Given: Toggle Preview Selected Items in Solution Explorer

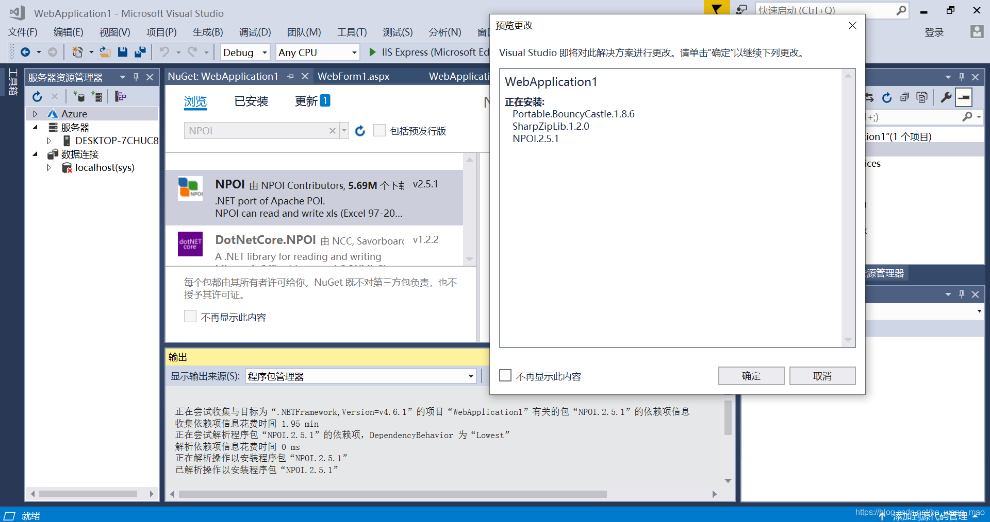Looking at the screenshot, I should (964, 97).
